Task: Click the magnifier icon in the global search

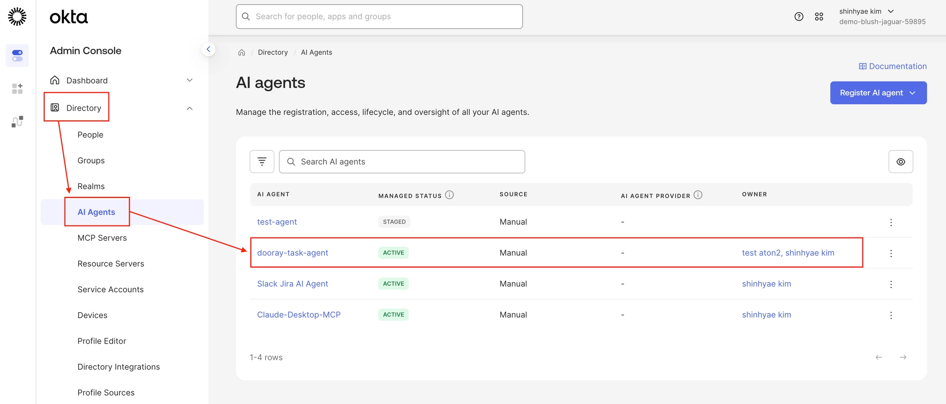Action: [246, 17]
